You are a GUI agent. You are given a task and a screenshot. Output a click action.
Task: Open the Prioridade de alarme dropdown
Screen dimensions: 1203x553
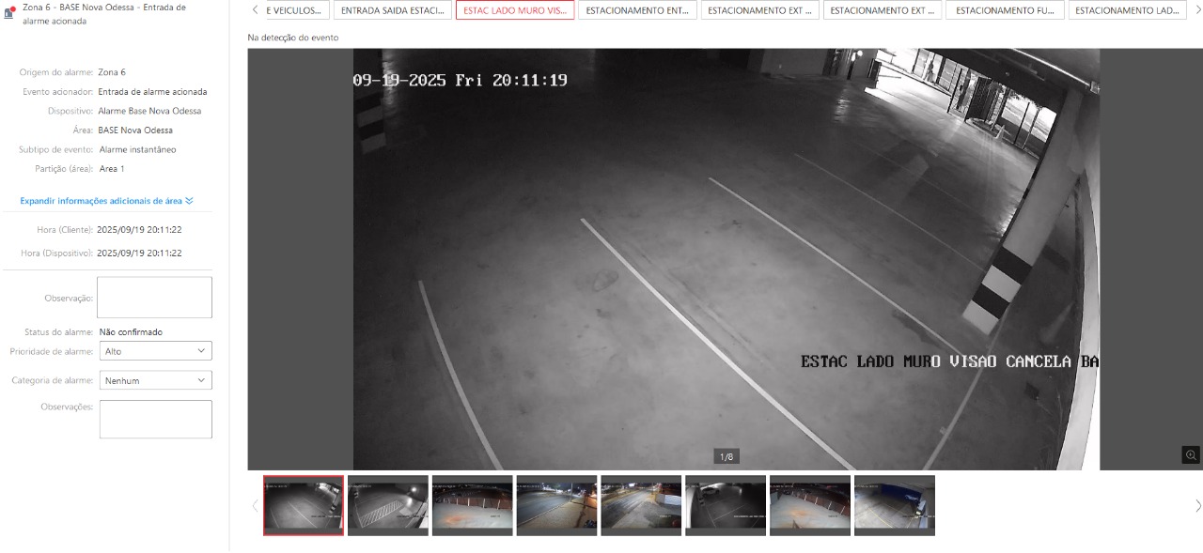tap(155, 351)
